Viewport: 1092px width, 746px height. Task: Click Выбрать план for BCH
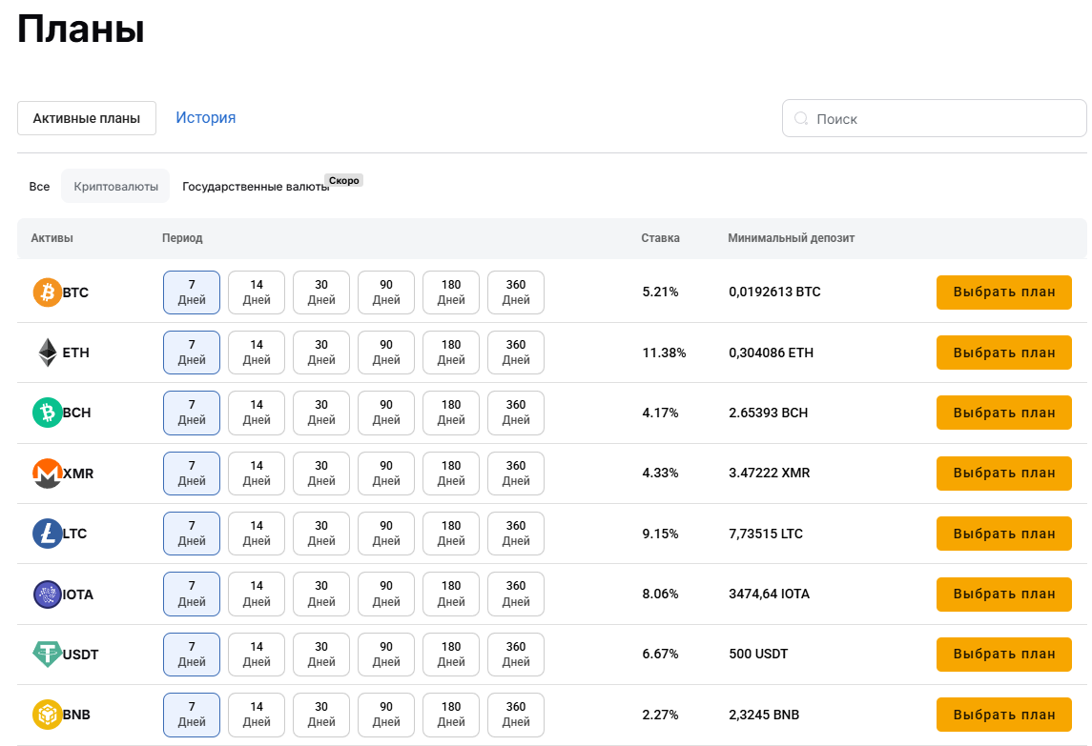coord(1003,413)
